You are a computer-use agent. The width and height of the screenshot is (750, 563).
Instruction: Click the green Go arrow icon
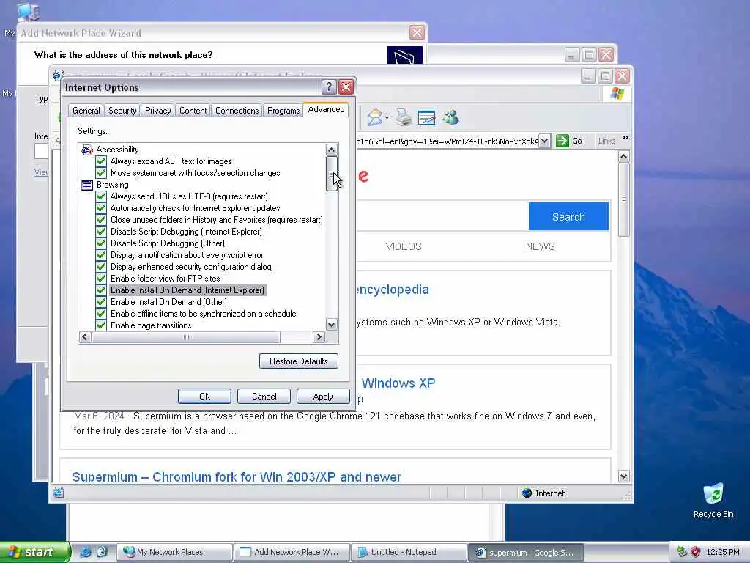[x=562, y=141]
